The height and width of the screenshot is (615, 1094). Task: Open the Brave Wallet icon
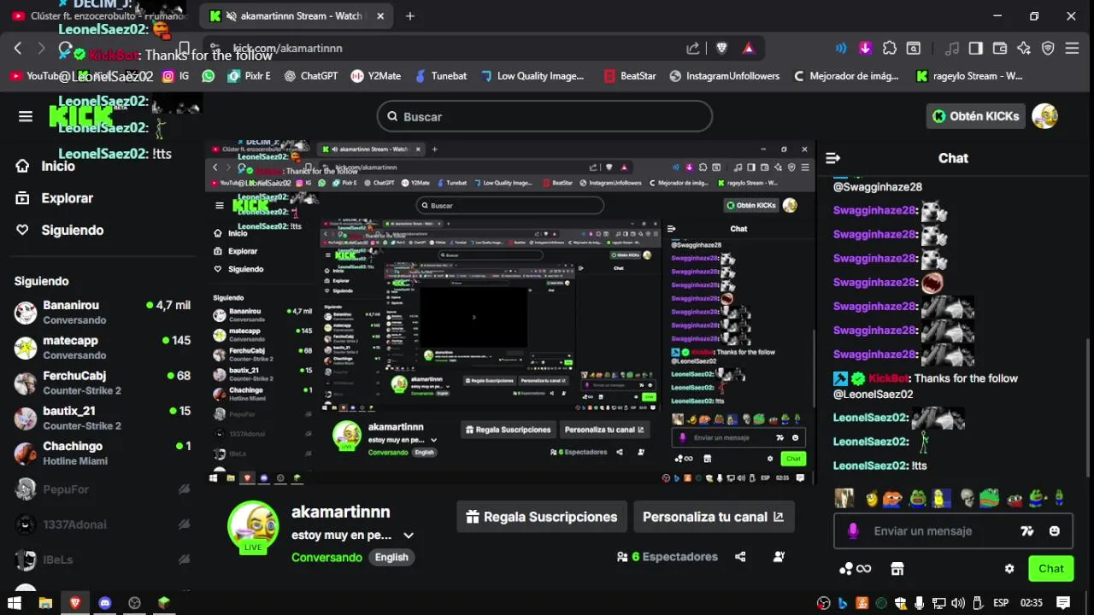(x=999, y=48)
